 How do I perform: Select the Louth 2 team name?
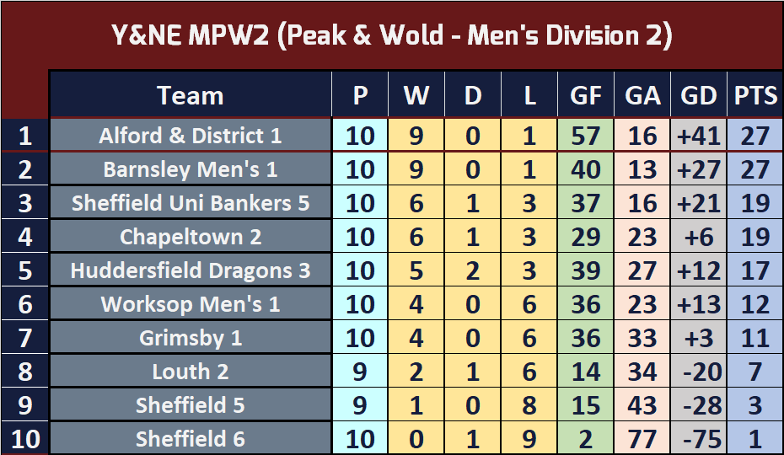point(191,372)
